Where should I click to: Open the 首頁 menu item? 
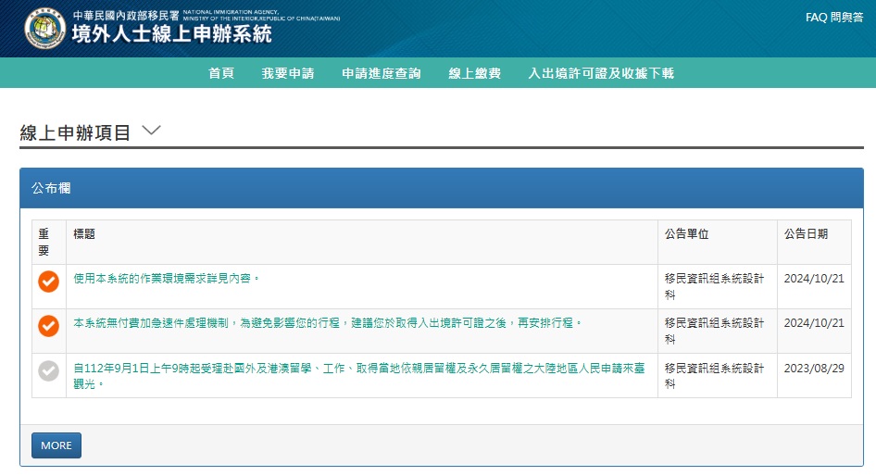point(221,73)
